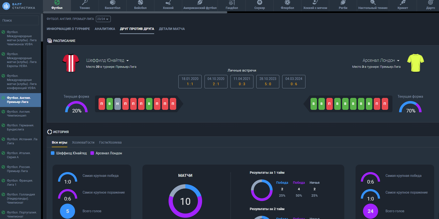The image size is (439, 219).
Task: Click the Шеффилд Юнайтед red striped jersey
Action: coord(71,63)
